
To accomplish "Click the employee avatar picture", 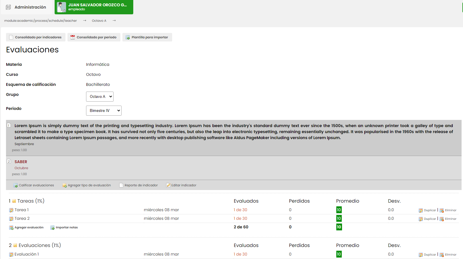I will tap(61, 7).
